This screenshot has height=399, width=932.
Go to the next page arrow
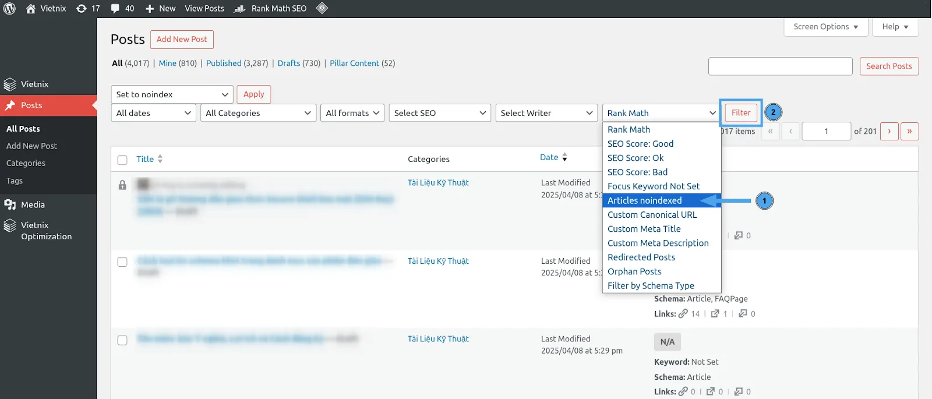coord(889,131)
